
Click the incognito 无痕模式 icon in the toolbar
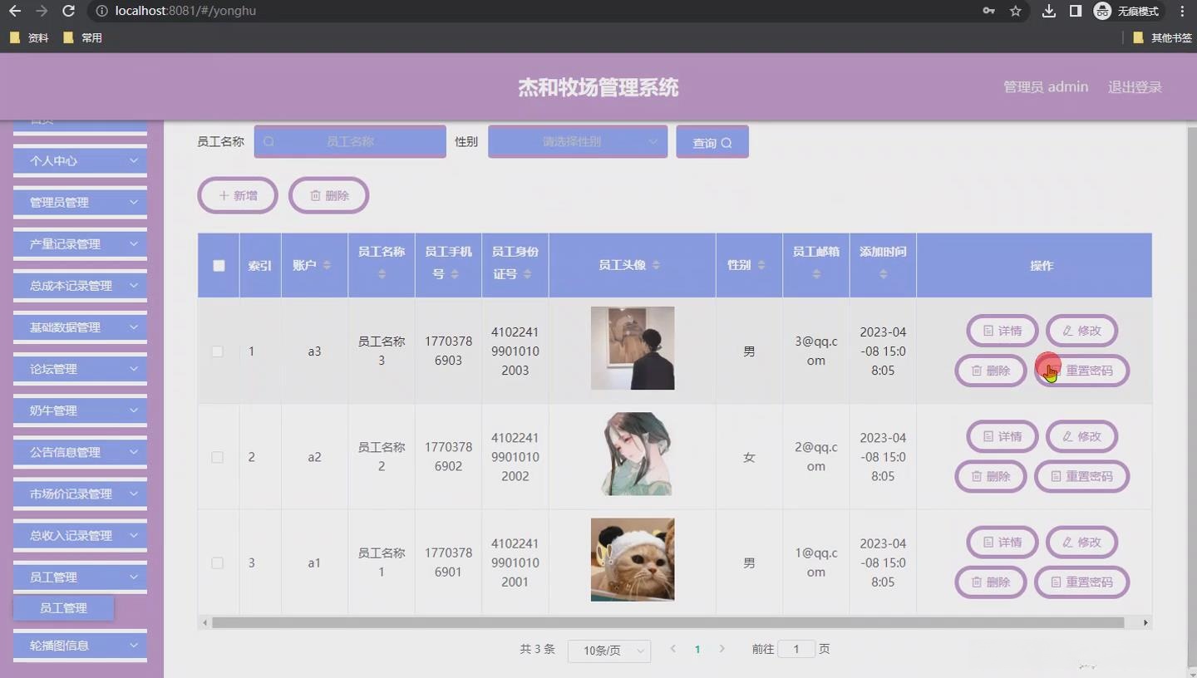tap(1102, 12)
